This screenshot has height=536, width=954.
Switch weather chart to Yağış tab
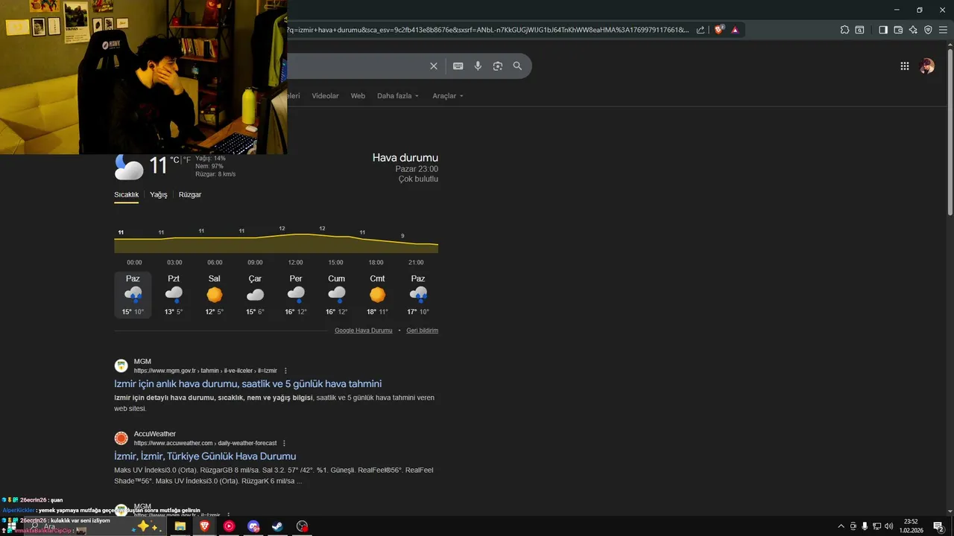(158, 195)
